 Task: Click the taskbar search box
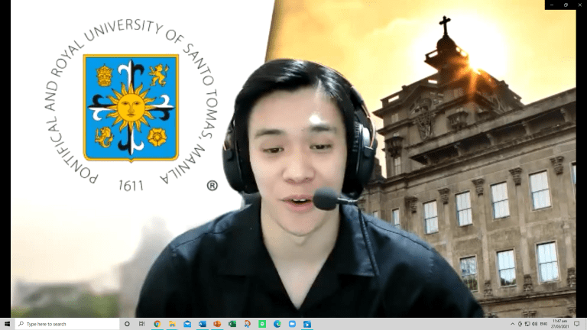[x=67, y=324]
